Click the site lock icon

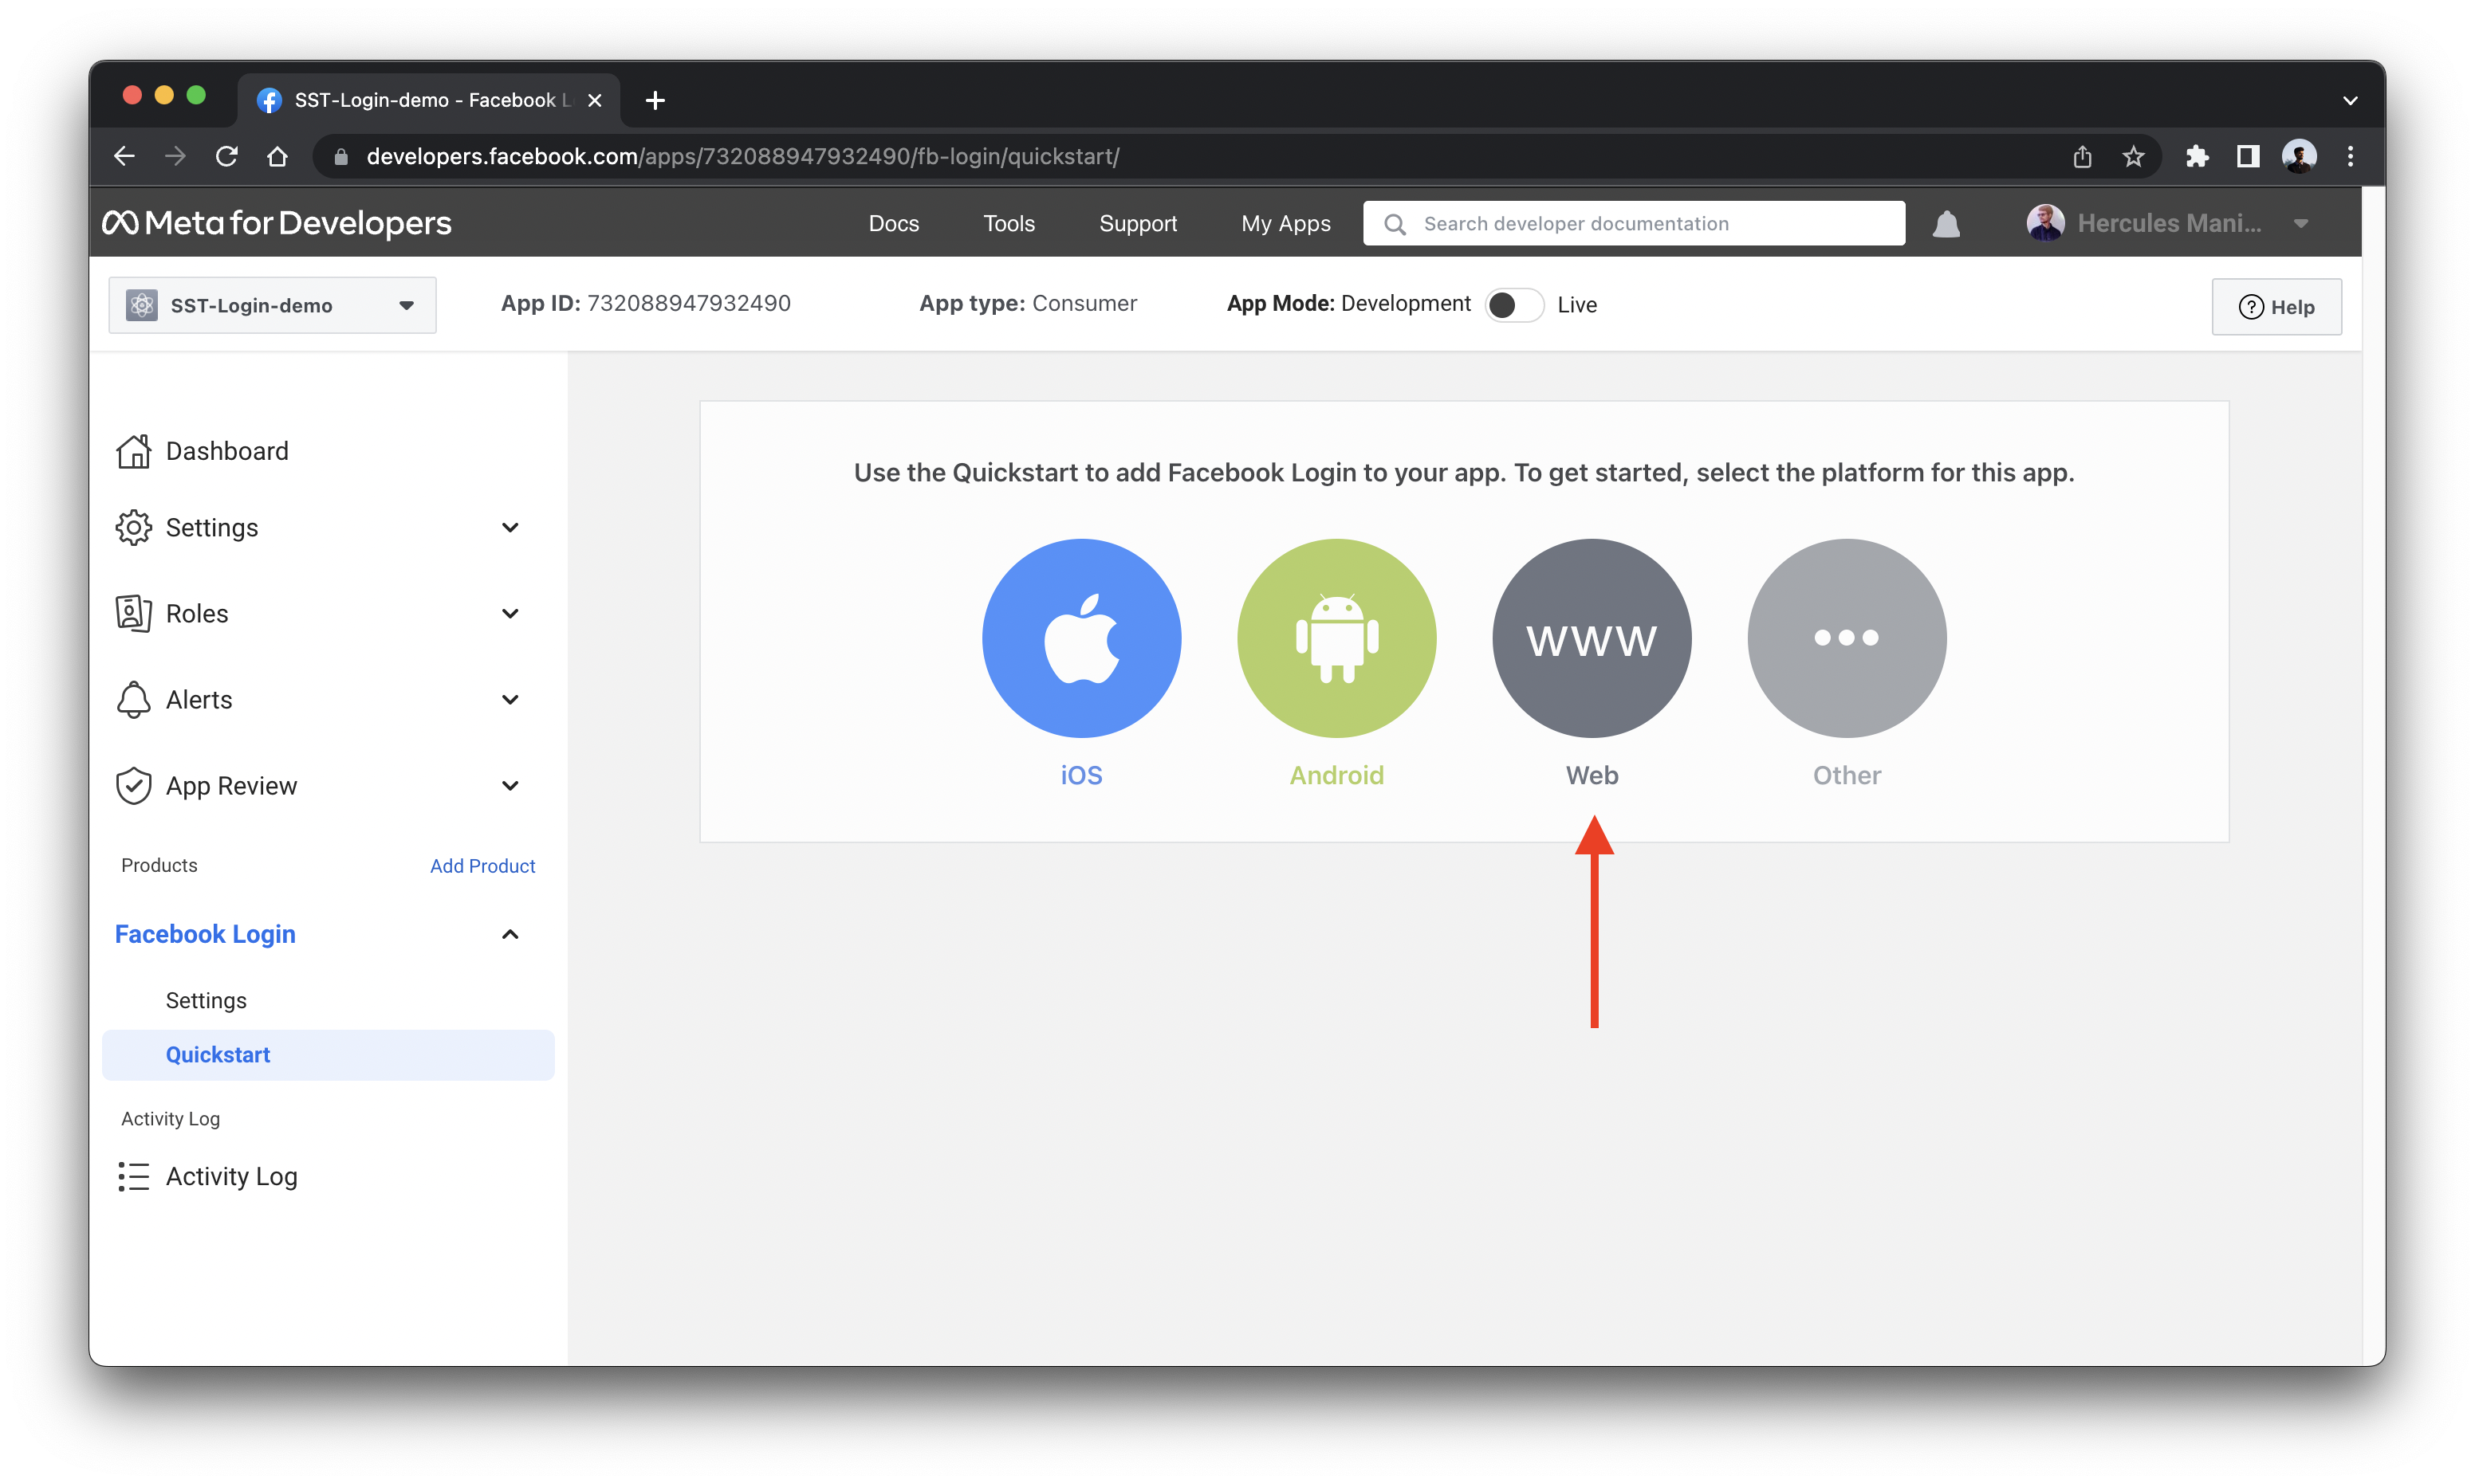341,156
